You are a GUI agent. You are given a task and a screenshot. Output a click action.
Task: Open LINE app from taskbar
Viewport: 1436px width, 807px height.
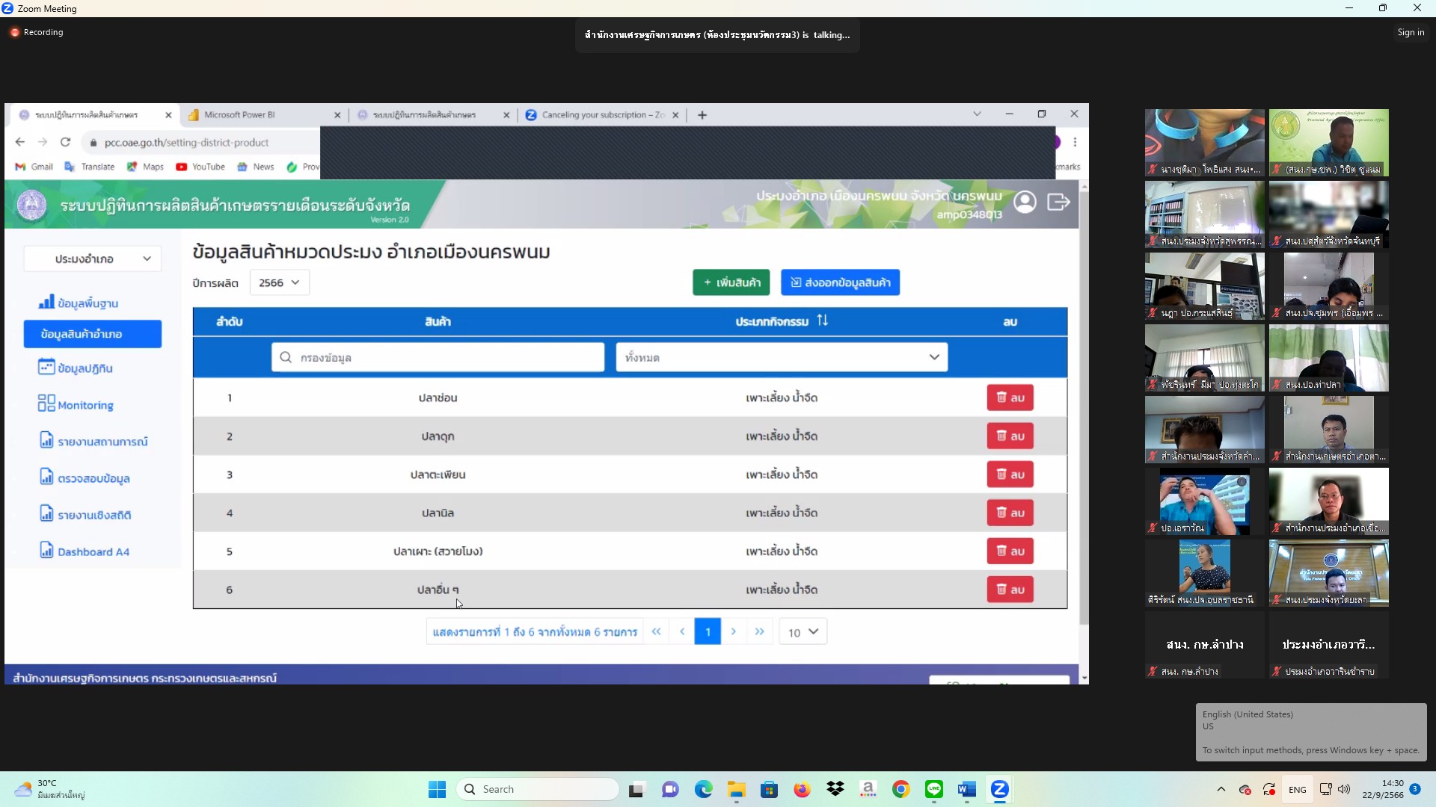tap(933, 789)
